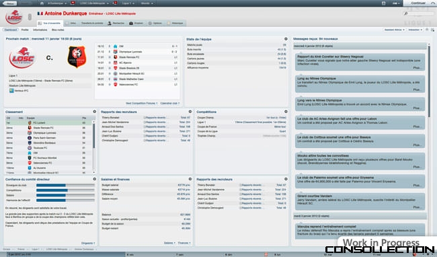Screen dimensions: 437x257
Task: Open the Transferts & contrats tab
Action: [x=92, y=23]
